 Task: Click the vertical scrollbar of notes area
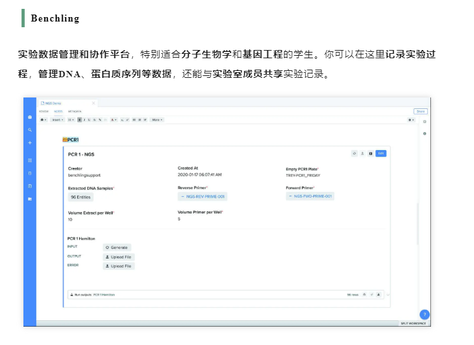418,223
